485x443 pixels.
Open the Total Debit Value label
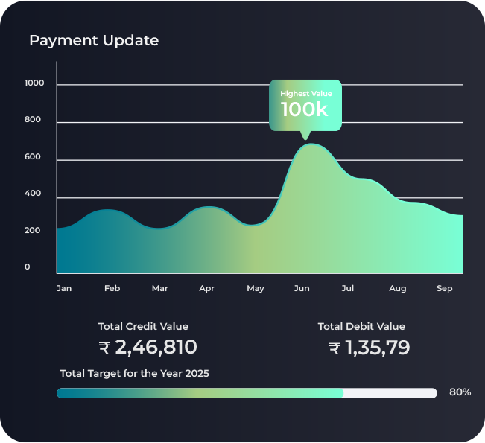pyautogui.click(x=361, y=326)
